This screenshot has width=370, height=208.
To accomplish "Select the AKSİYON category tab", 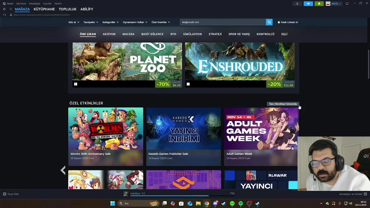I will [109, 34].
